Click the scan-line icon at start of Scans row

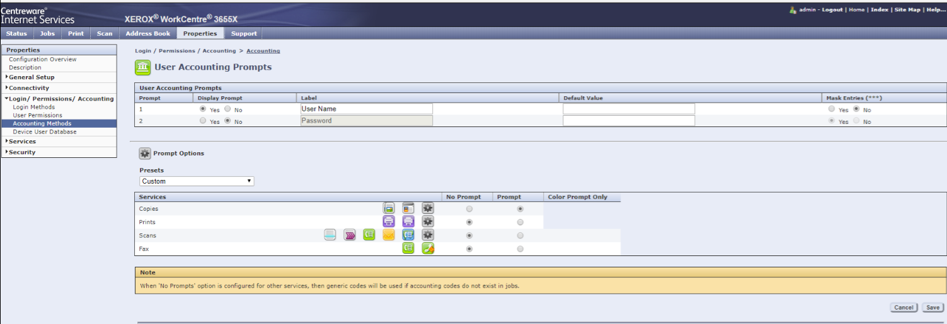(330, 235)
